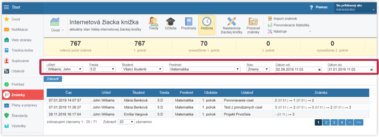This screenshot has height=137, width=379.
Task: Open the Zobraziť 20 záznamov dropdown
Action: [127, 122]
